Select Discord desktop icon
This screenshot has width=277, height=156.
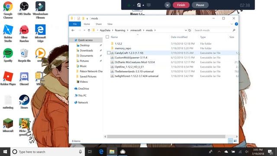pos(24,78)
